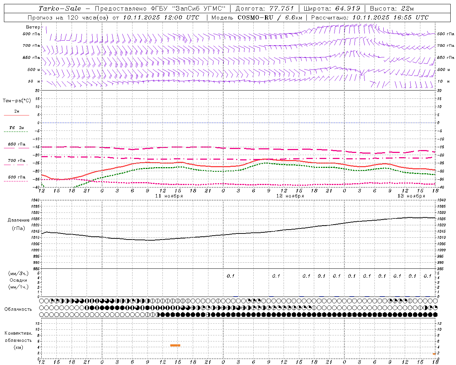The image size is (456, 365).
Task: Click the '13 ноября' date label
Action: pyautogui.click(x=411, y=196)
